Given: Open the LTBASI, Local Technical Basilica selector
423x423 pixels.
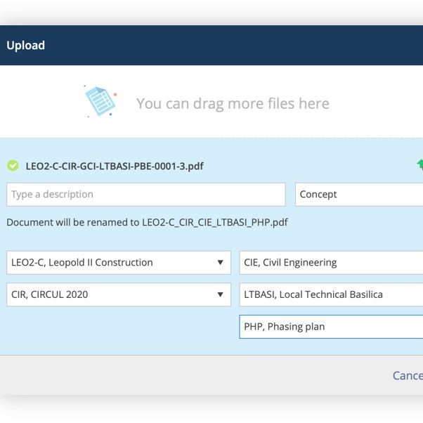Looking at the screenshot, I should pyautogui.click(x=331, y=294).
